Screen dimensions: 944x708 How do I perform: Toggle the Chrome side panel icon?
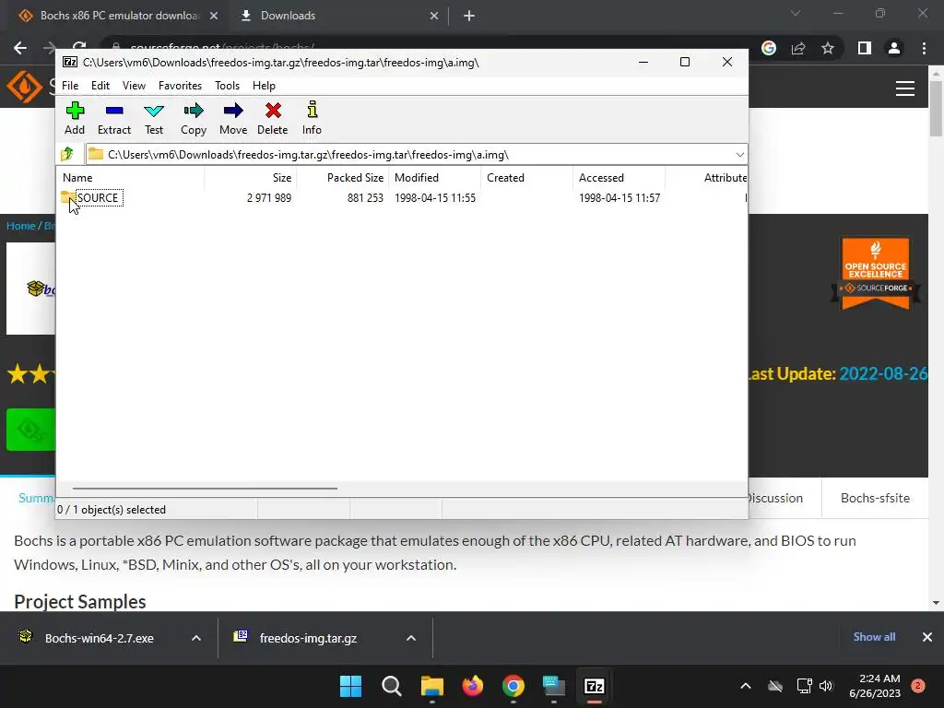pos(865,48)
